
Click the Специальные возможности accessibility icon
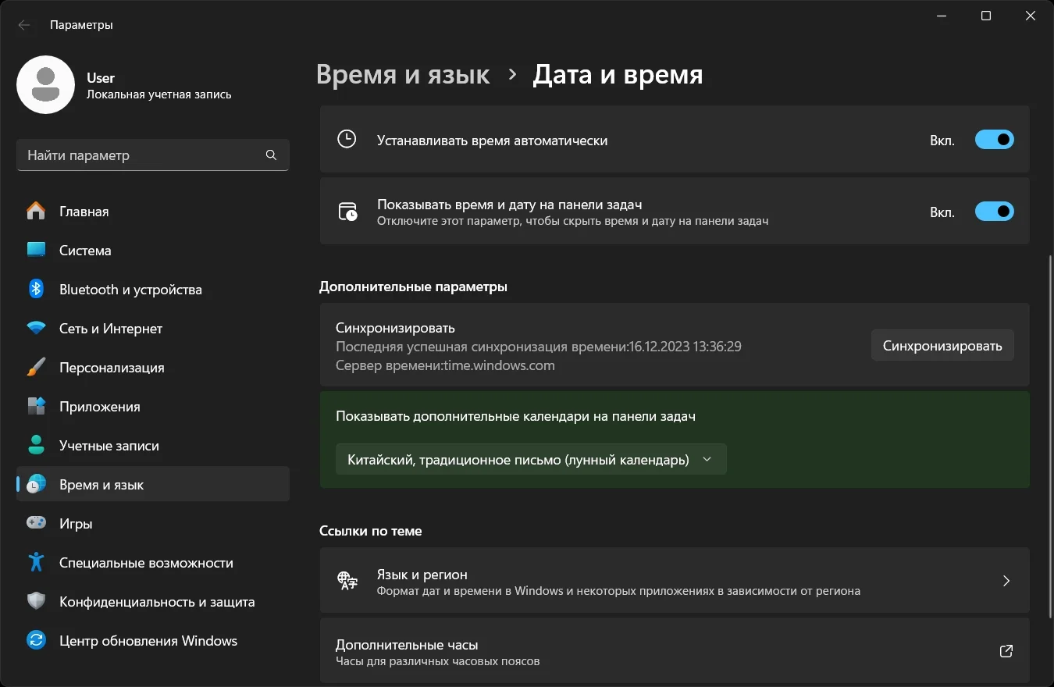tap(36, 563)
